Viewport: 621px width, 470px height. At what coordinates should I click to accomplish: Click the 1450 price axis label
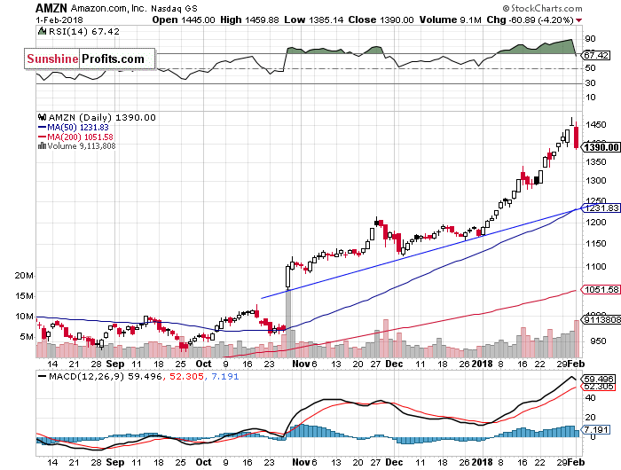click(596, 125)
